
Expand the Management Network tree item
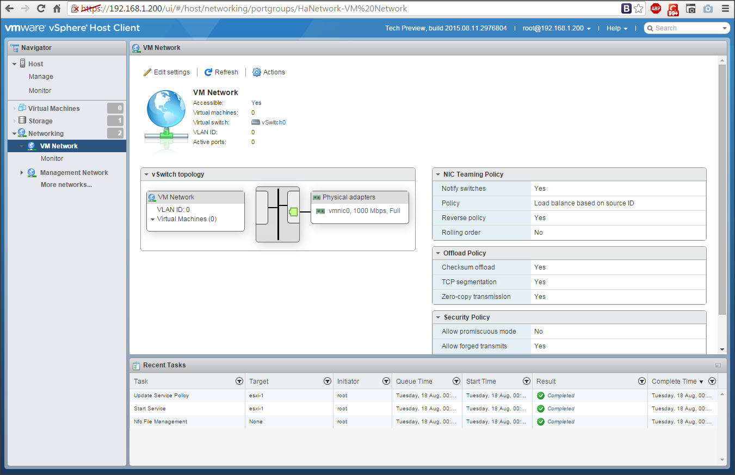[x=22, y=173]
